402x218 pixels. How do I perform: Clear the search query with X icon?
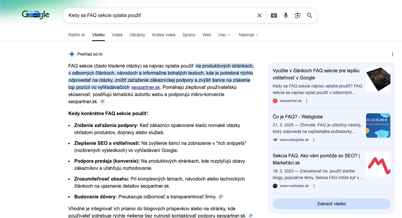pyautogui.click(x=259, y=15)
